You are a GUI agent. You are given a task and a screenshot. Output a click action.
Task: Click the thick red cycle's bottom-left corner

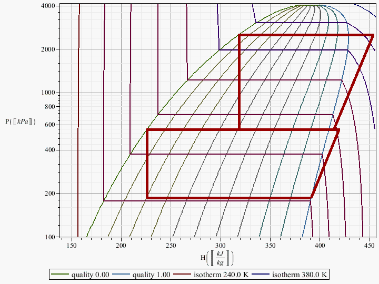point(147,198)
